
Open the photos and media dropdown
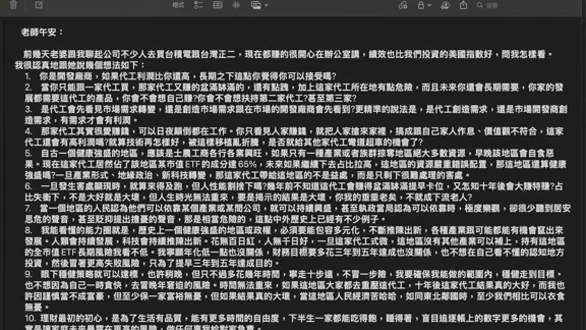click(259, 5)
